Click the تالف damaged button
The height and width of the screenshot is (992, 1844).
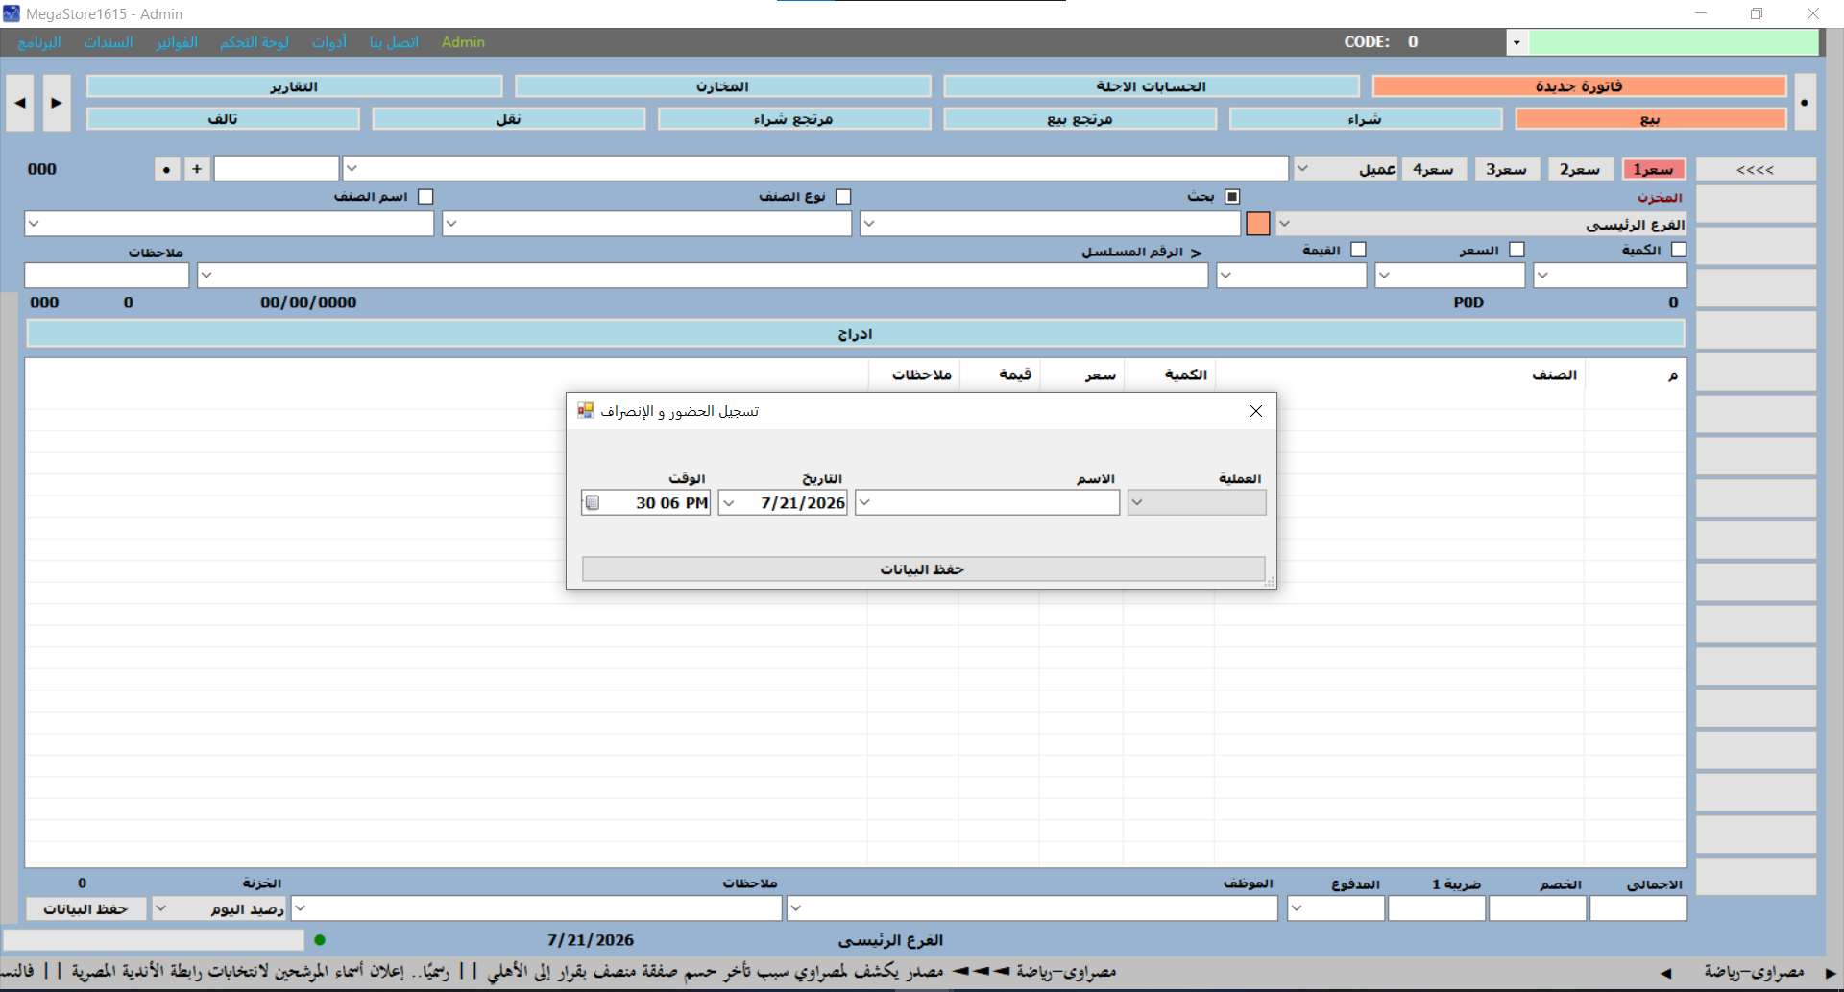pos(223,119)
